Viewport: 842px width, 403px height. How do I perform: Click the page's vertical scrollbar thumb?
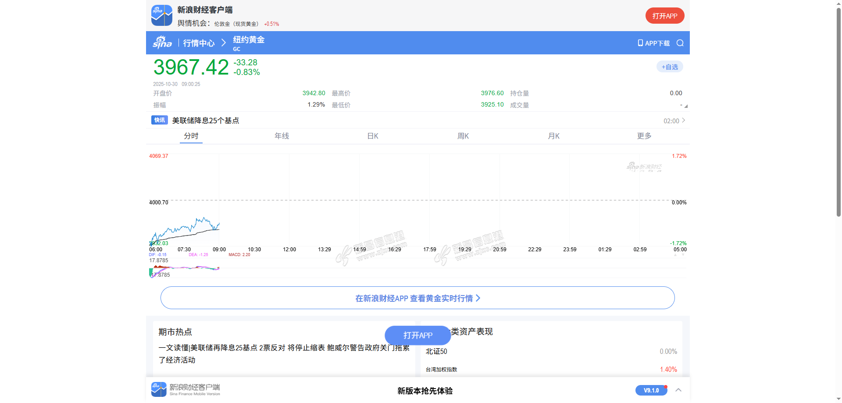[x=838, y=110]
